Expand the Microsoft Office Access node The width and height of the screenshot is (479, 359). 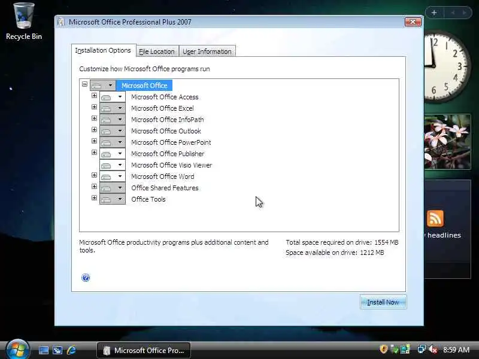point(94,96)
